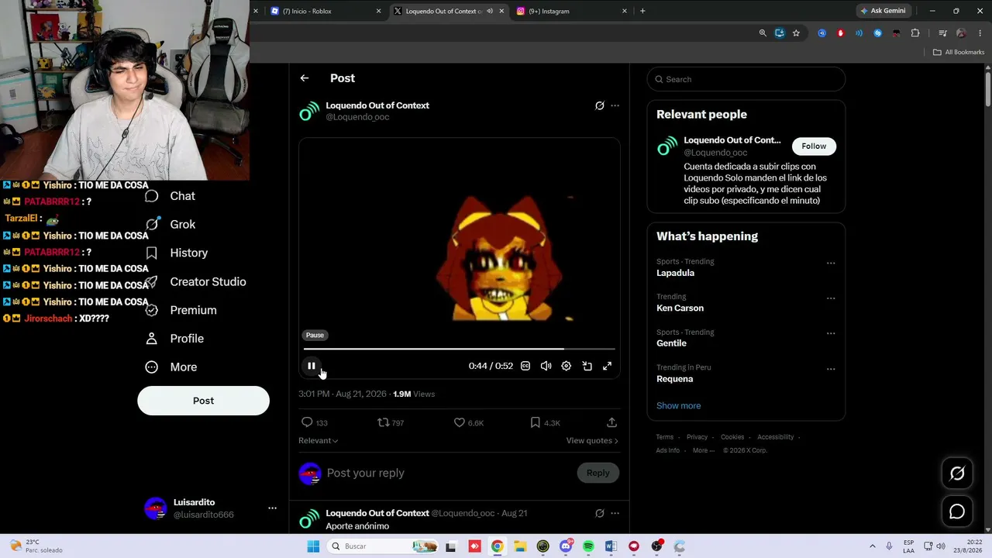
Task: Open the All Bookmarks folder
Action: pos(959,52)
